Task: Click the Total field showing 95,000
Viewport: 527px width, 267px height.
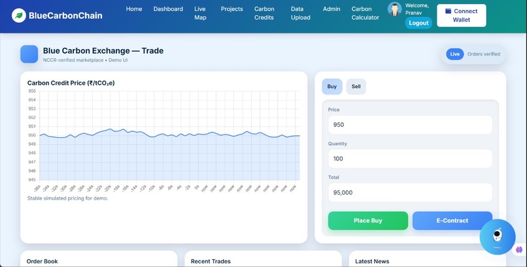Action: point(410,193)
